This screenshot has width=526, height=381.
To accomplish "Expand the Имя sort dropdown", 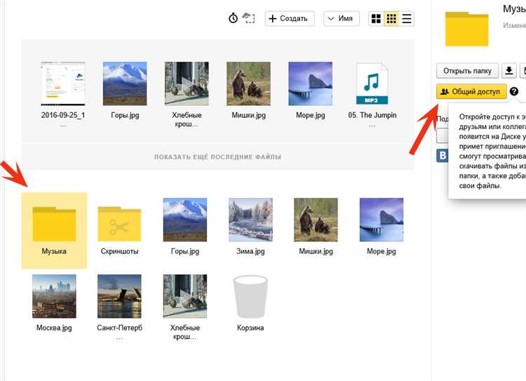I will pos(342,18).
